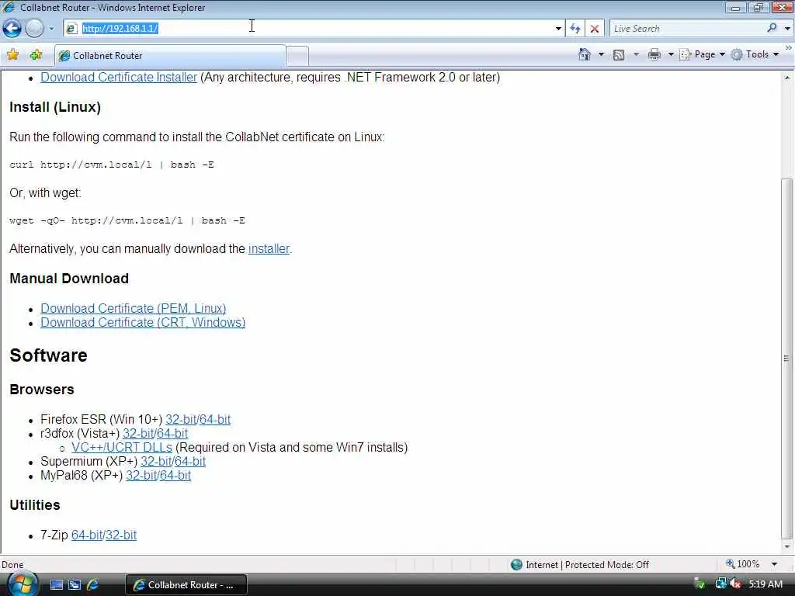Download r3dfox 32-bit build
Viewport: 795px width, 596px height.
[x=138, y=434]
